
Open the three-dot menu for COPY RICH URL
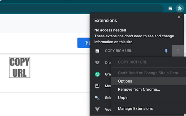click(x=178, y=51)
